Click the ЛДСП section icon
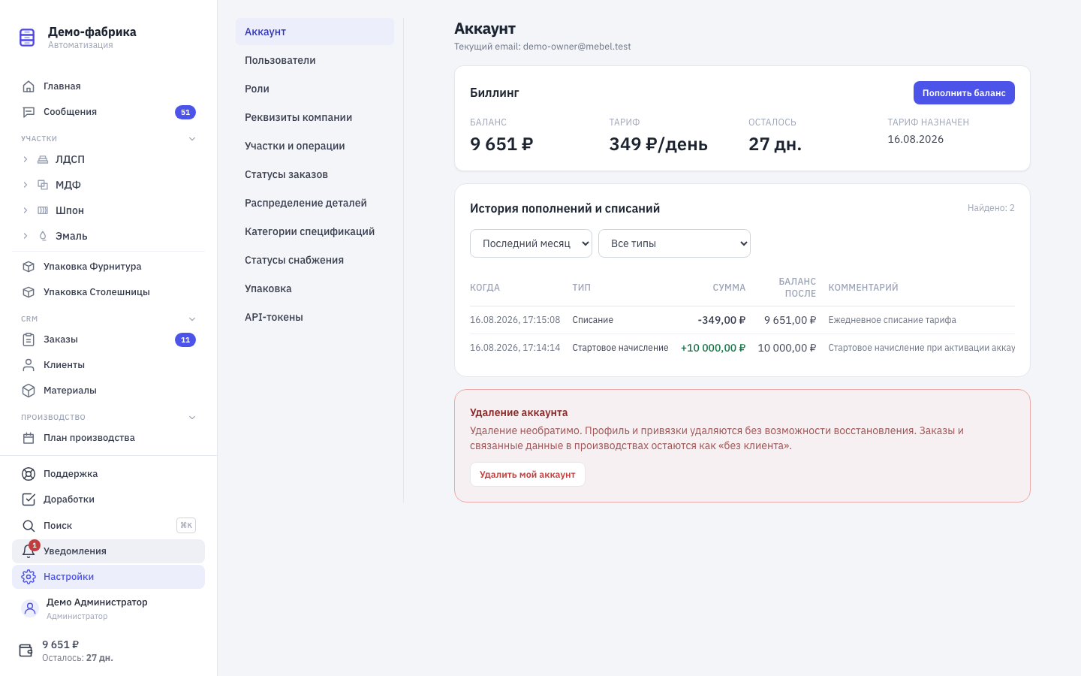This screenshot has width=1081, height=676. coord(43,159)
